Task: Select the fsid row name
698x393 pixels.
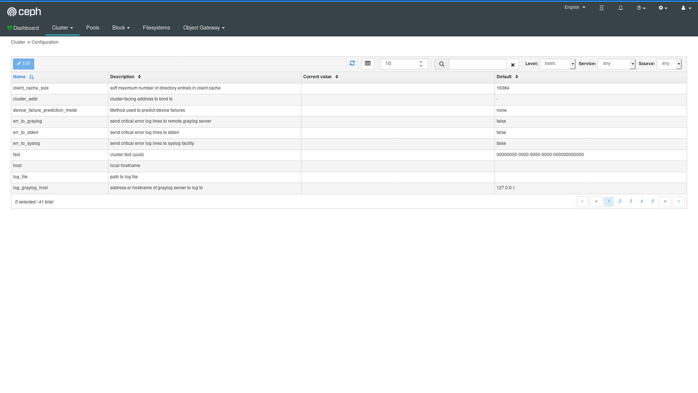Action: 16,154
